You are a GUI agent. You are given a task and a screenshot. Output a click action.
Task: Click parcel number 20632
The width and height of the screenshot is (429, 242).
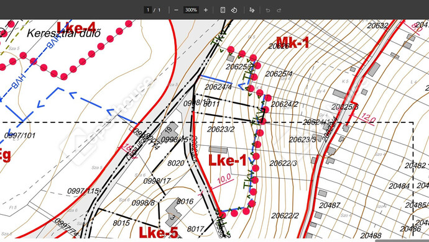[x=377, y=25]
